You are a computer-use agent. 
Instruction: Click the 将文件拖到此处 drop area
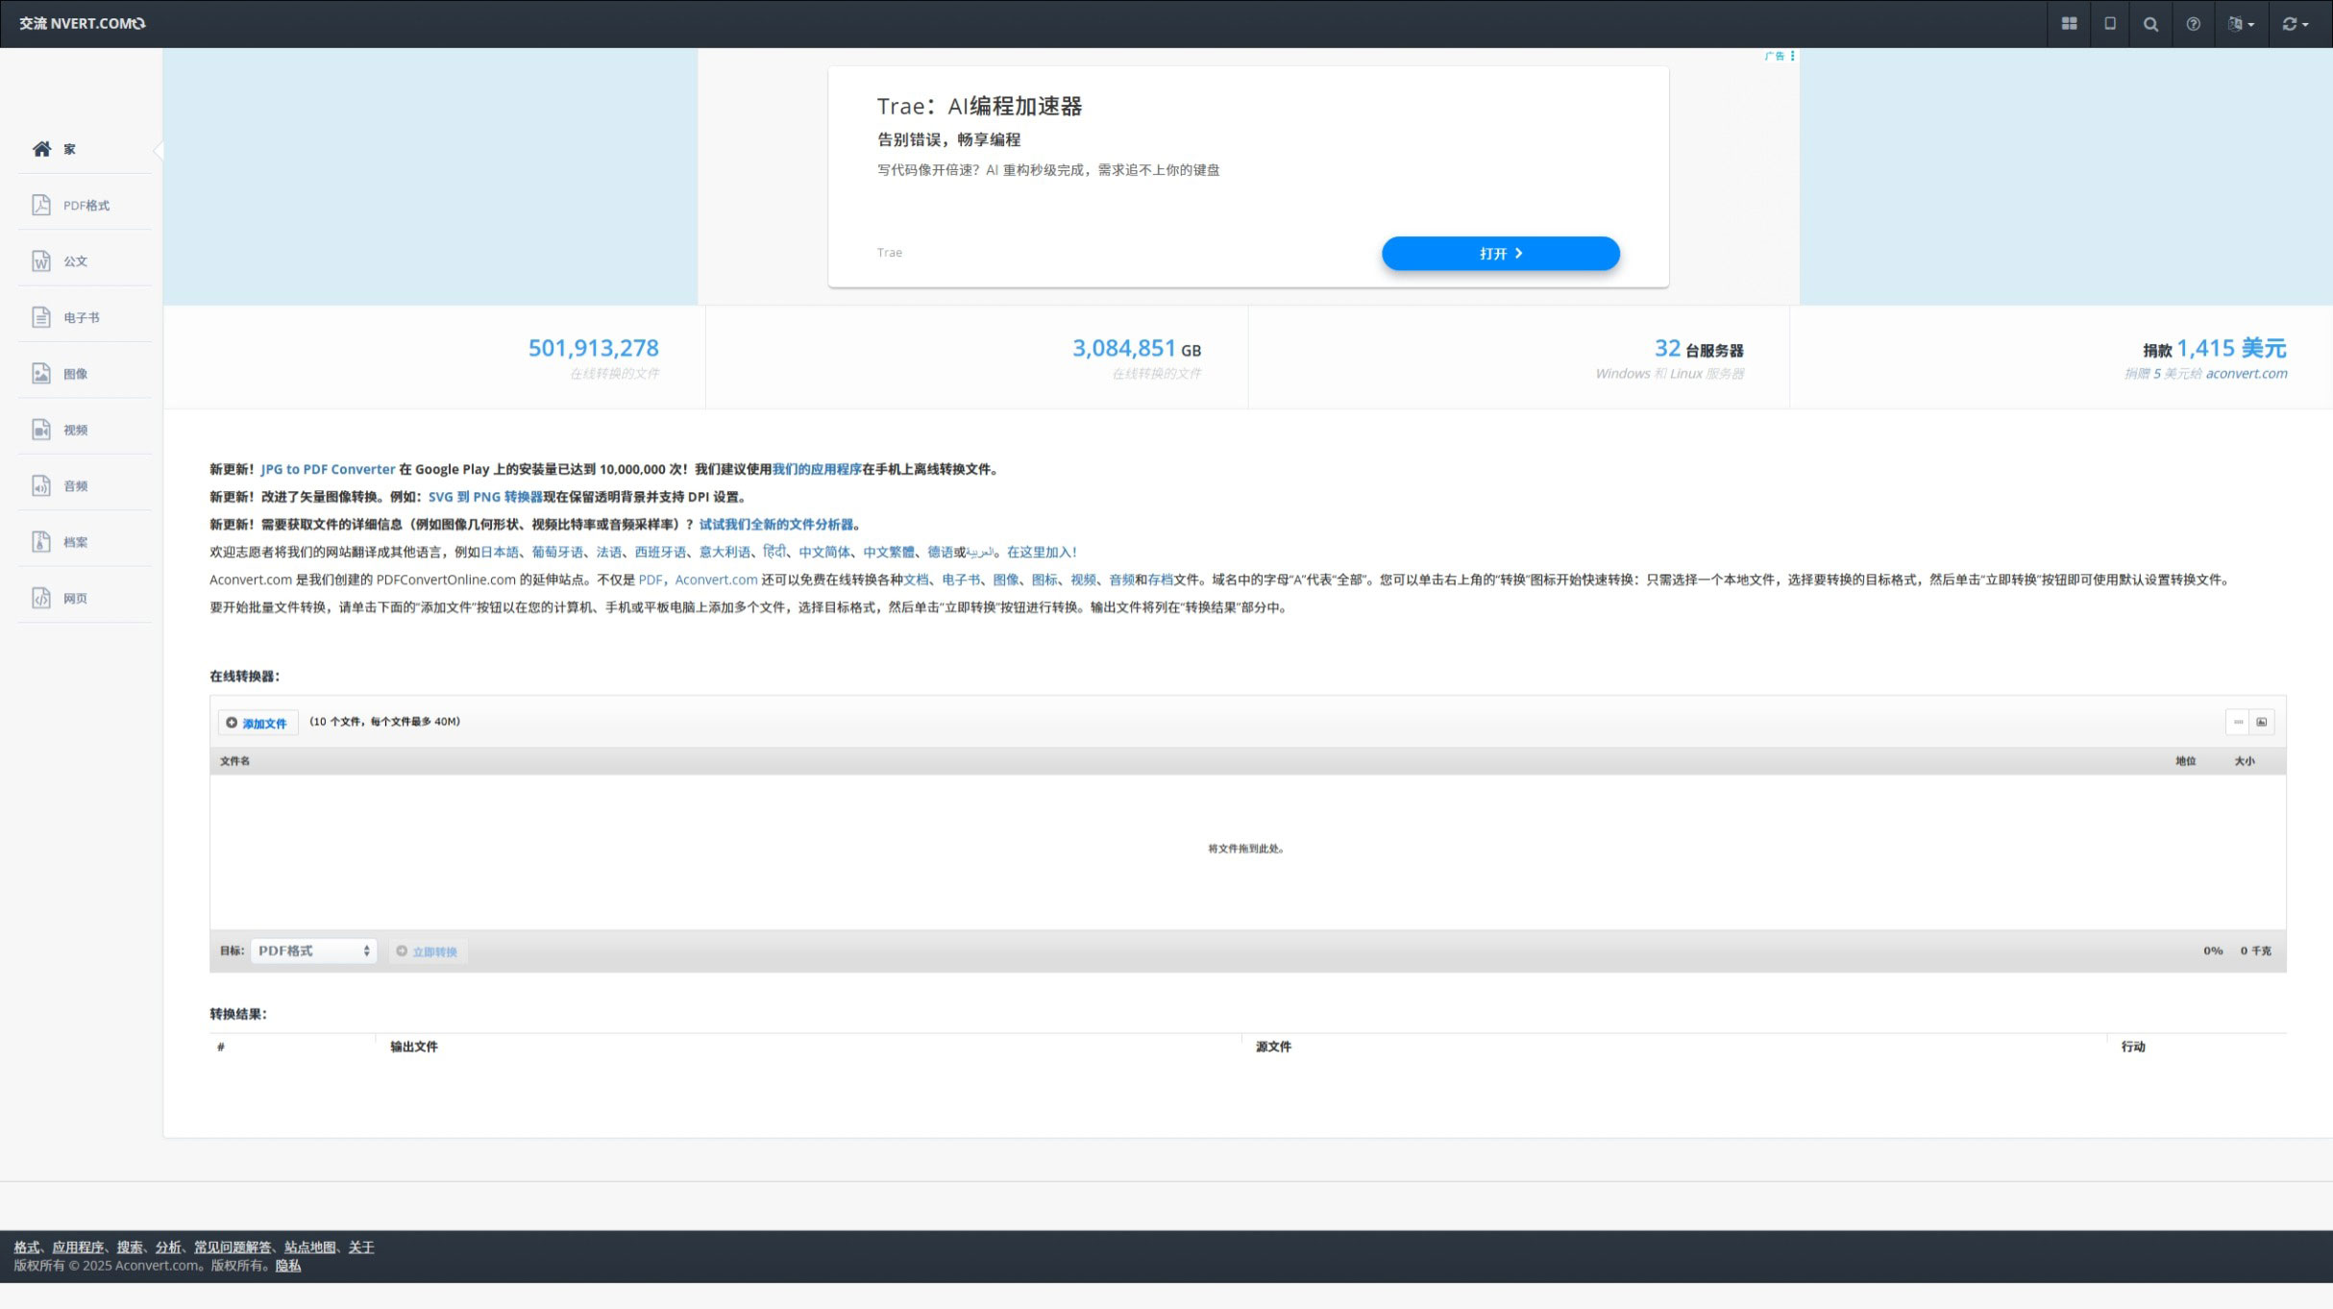[1245, 849]
